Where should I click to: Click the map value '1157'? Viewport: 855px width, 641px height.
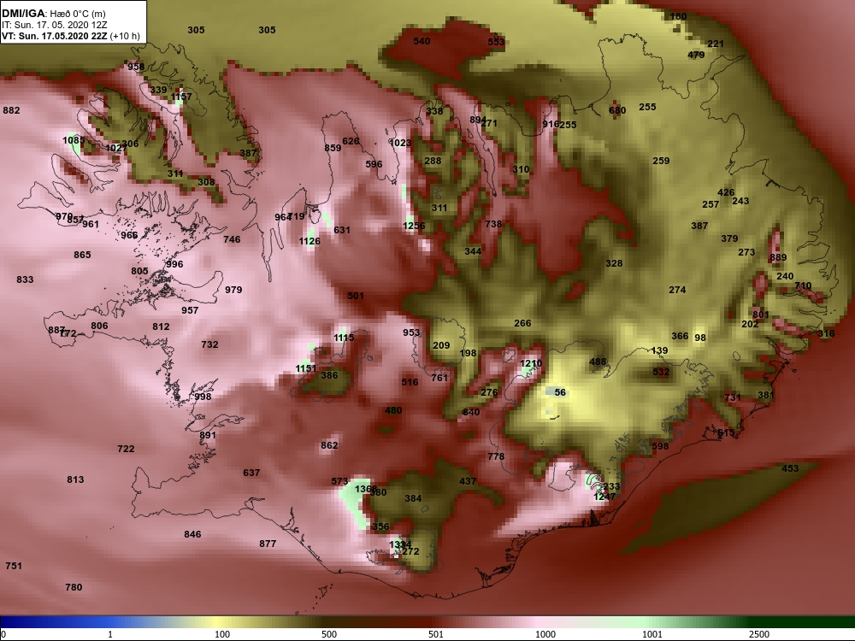pyautogui.click(x=181, y=97)
